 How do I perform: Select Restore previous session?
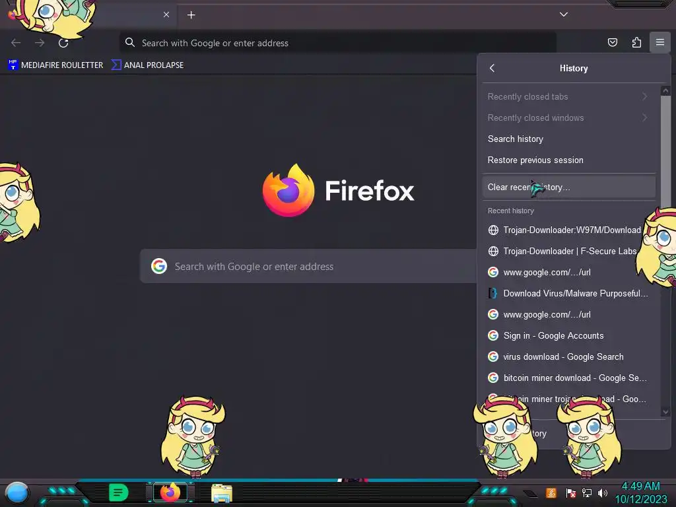[x=568, y=160]
